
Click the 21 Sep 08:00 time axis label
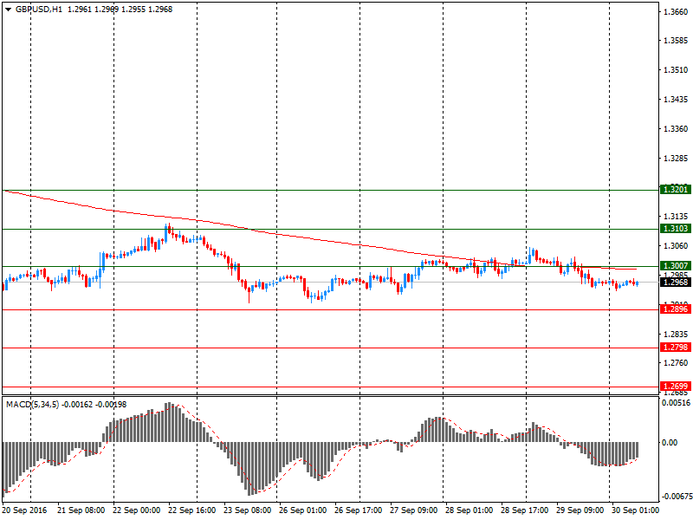(81, 510)
